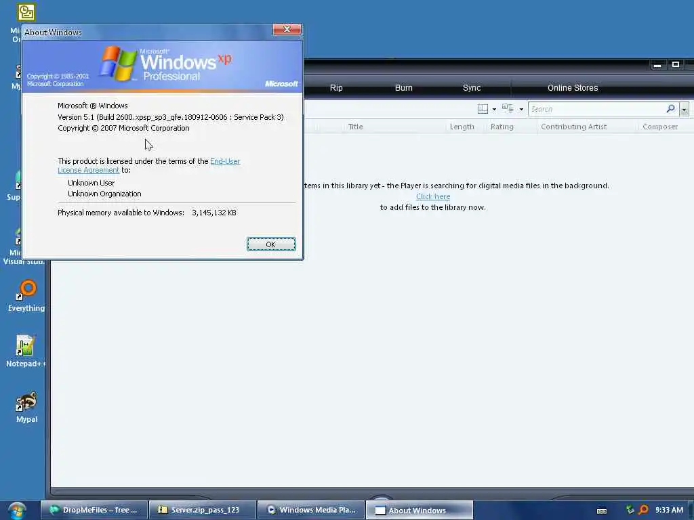Click the 9:33 AM system clock
Viewport: 694px width, 520px height.
pos(669,510)
